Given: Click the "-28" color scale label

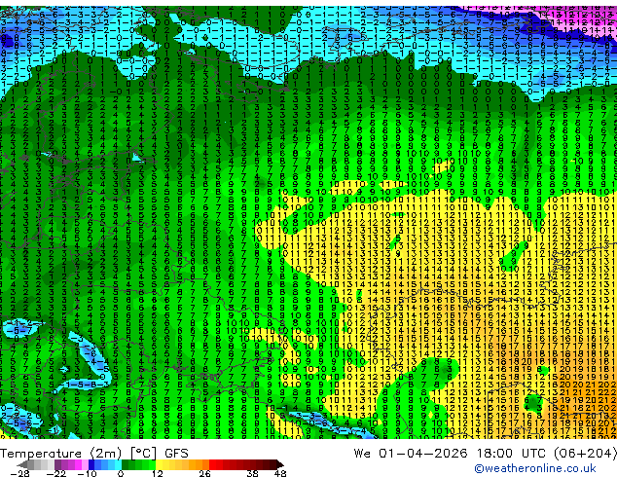Looking at the screenshot, I should tap(19, 473).
